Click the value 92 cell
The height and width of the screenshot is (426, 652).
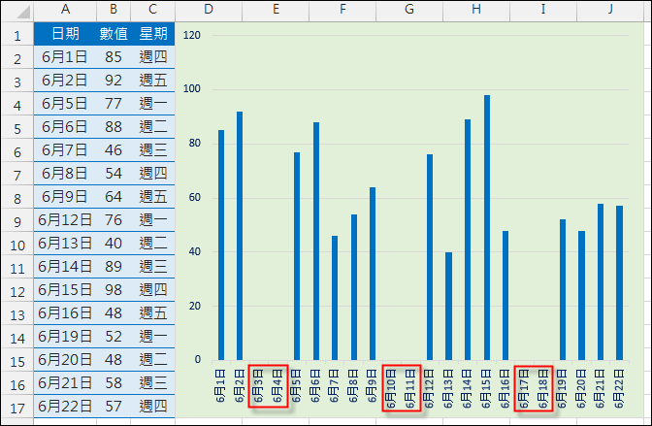(114, 81)
